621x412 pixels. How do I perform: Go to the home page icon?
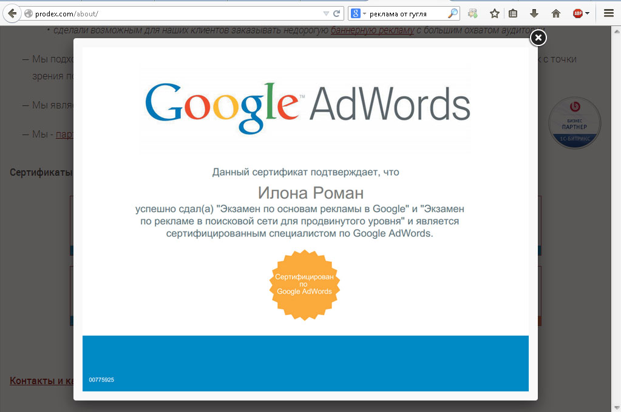click(556, 14)
